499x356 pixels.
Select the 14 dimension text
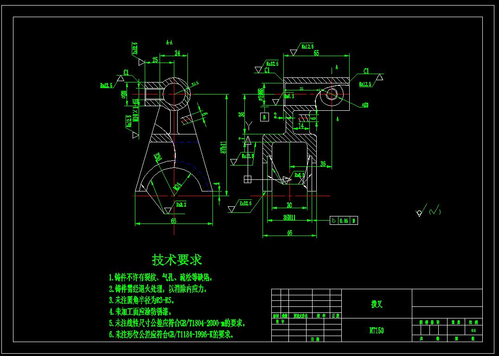(x=301, y=126)
